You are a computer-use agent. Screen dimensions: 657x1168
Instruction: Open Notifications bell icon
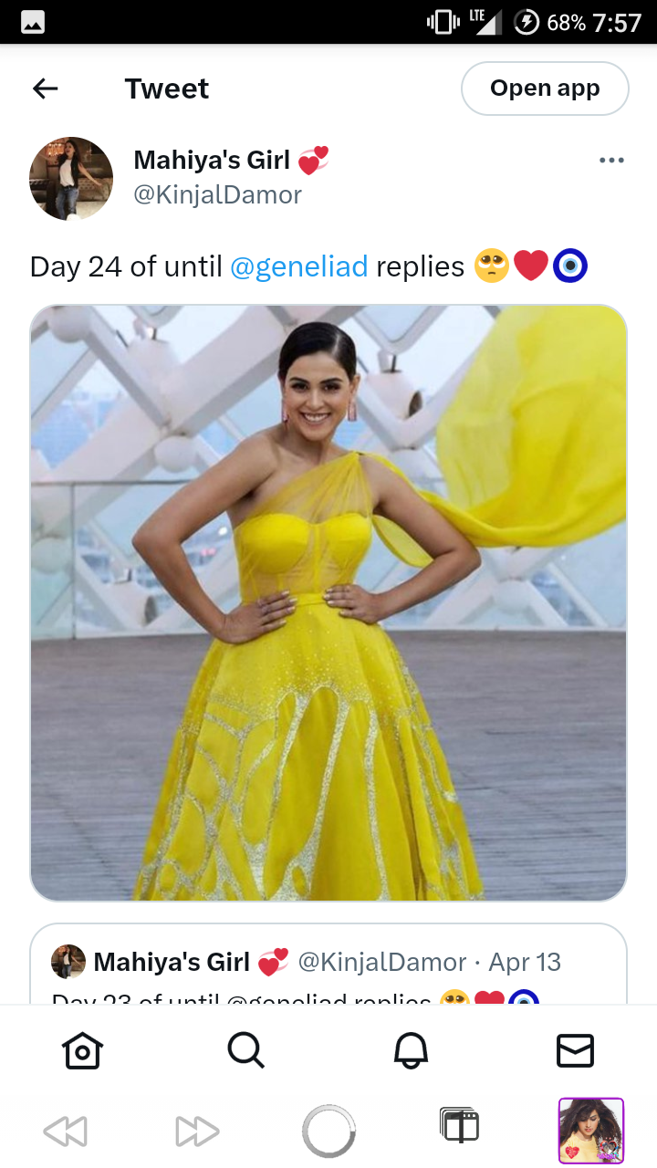411,1051
